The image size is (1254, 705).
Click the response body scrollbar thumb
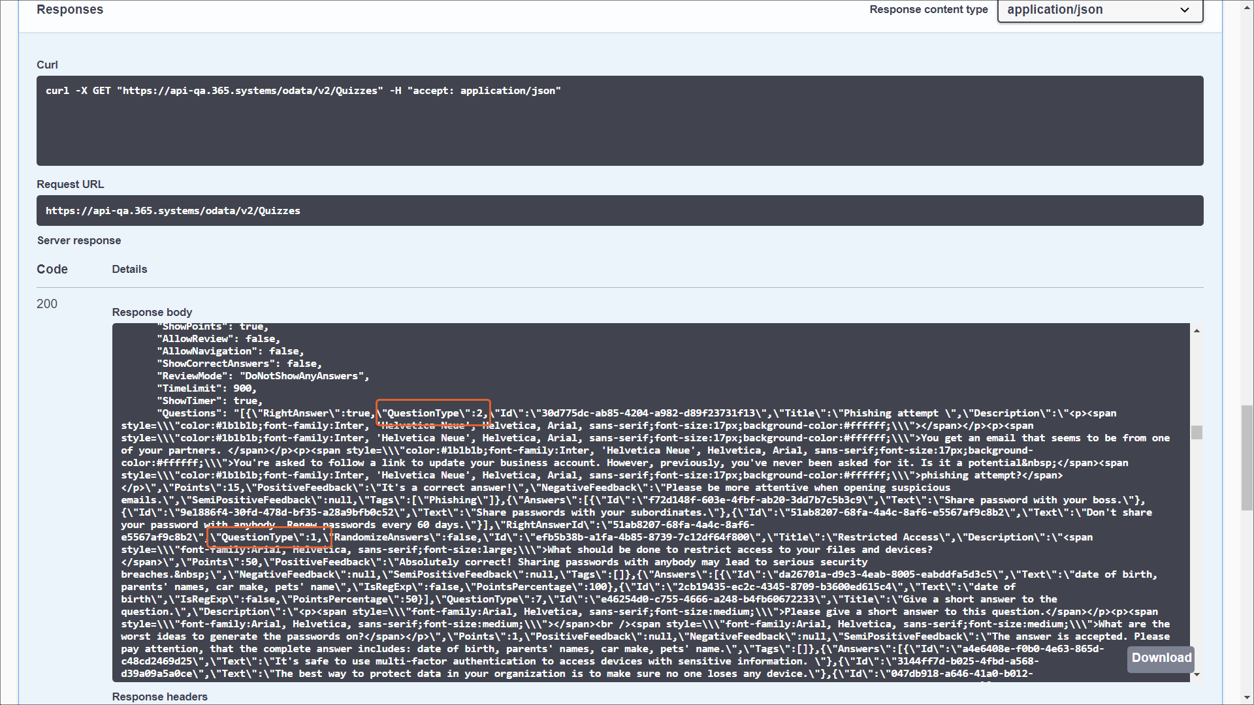point(1197,432)
